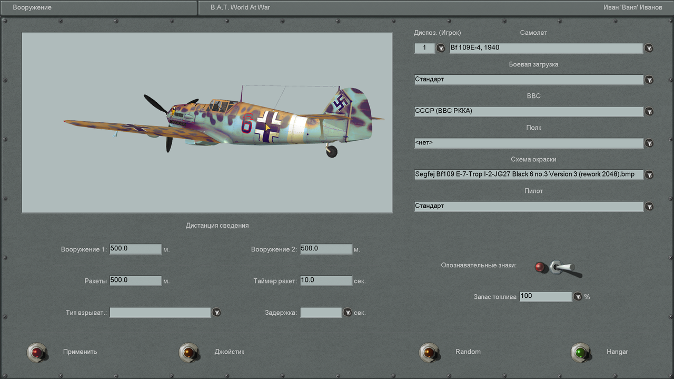The image size is (674, 379).
Task: Click the Самолет label
Action: coord(533,33)
